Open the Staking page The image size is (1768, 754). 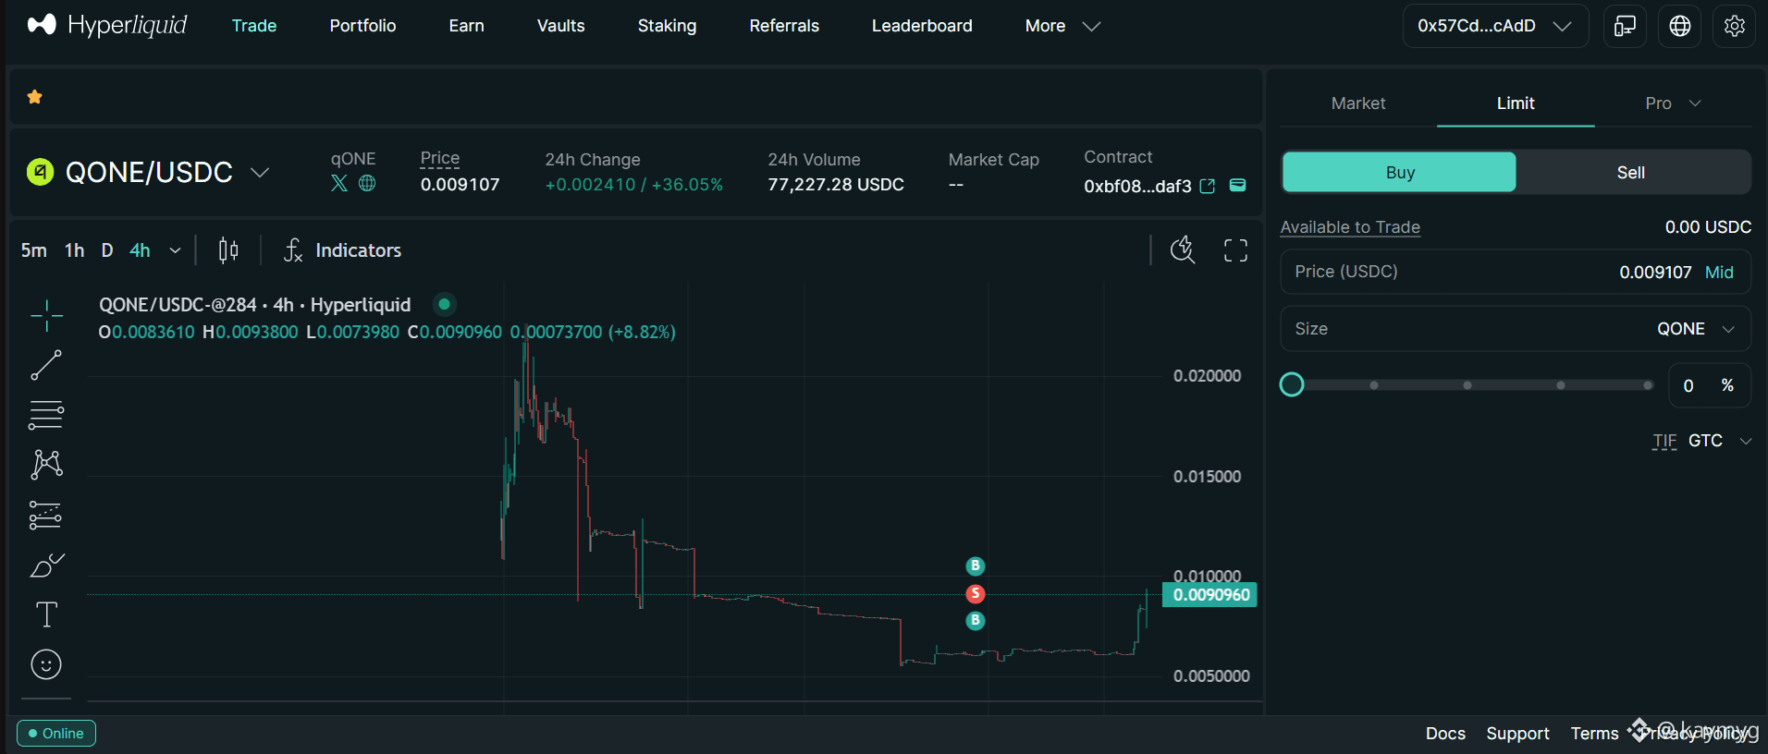point(667,26)
